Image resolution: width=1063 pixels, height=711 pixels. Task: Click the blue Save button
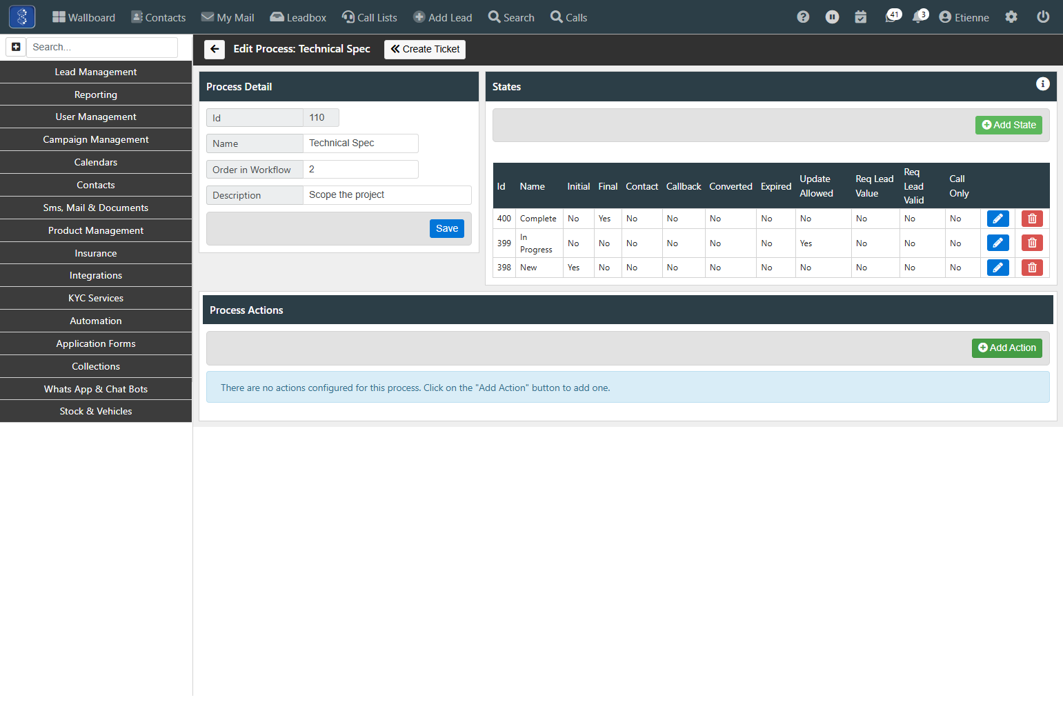click(x=447, y=229)
